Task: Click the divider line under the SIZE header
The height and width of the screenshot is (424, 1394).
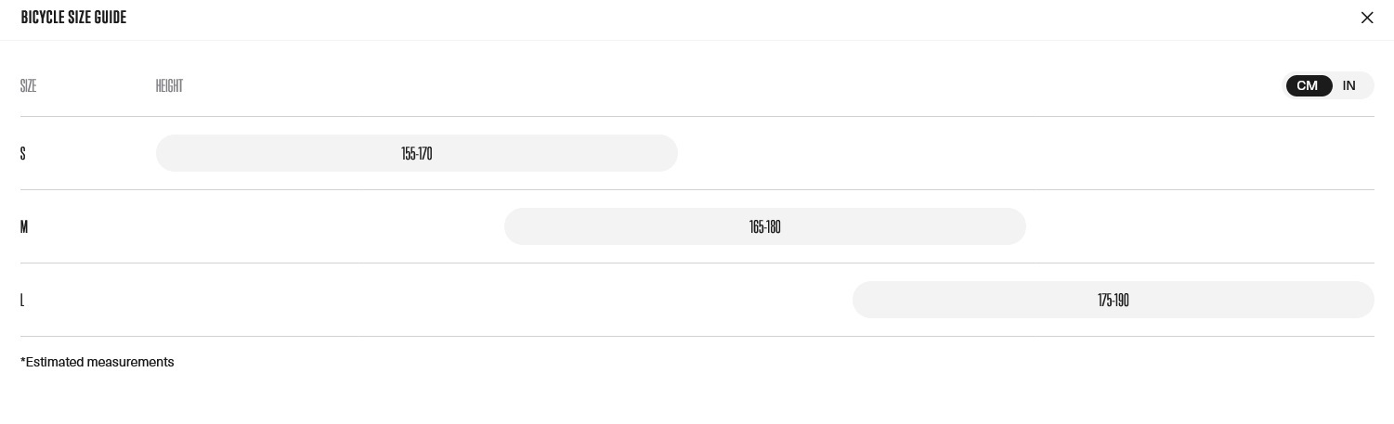Action: tap(697, 116)
